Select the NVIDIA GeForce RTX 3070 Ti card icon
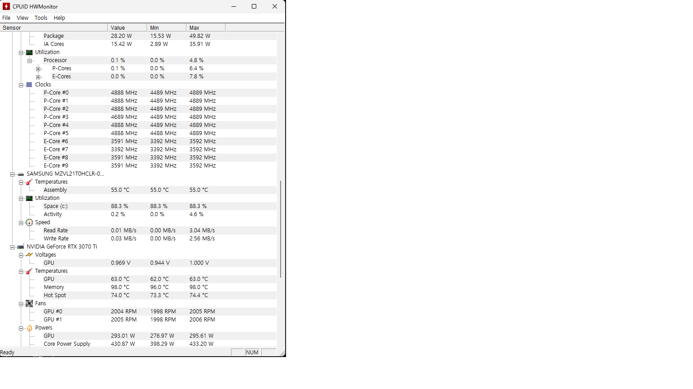Viewport: 693px width, 389px height. [x=21, y=247]
